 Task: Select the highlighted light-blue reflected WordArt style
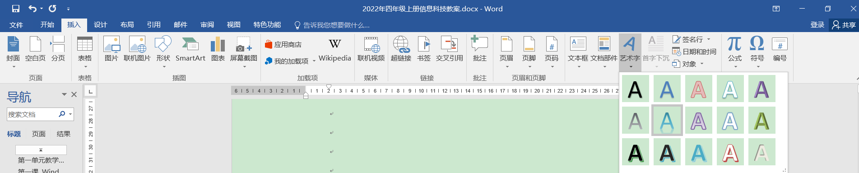667,121
